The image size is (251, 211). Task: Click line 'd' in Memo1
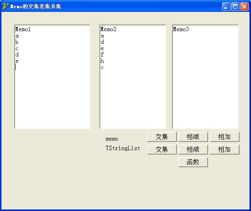pos(17,55)
